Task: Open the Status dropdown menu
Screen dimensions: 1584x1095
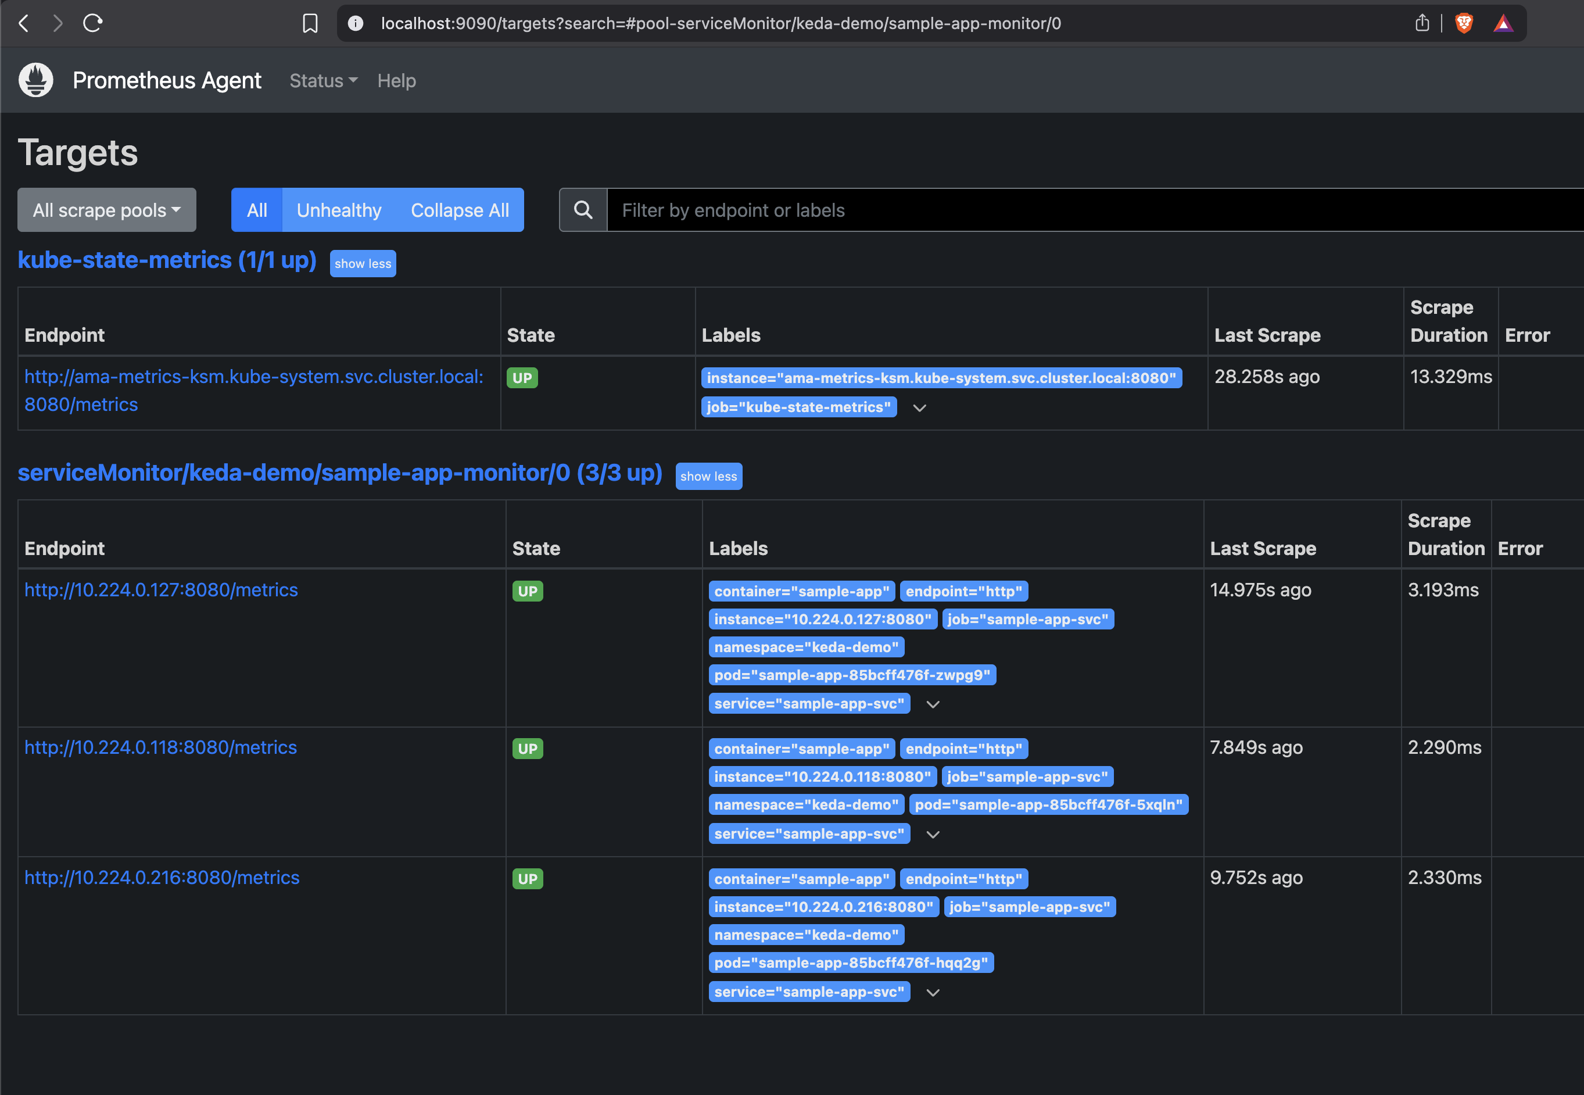Action: pos(323,80)
